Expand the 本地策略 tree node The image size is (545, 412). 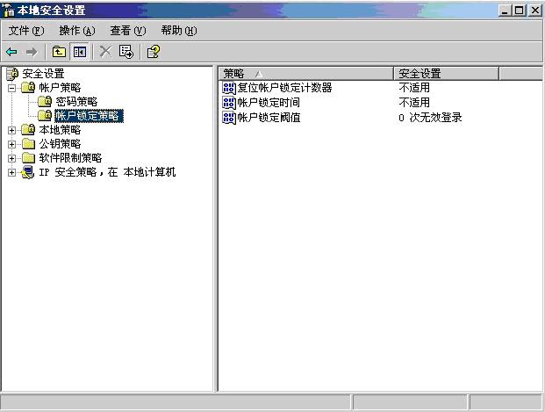(11, 130)
